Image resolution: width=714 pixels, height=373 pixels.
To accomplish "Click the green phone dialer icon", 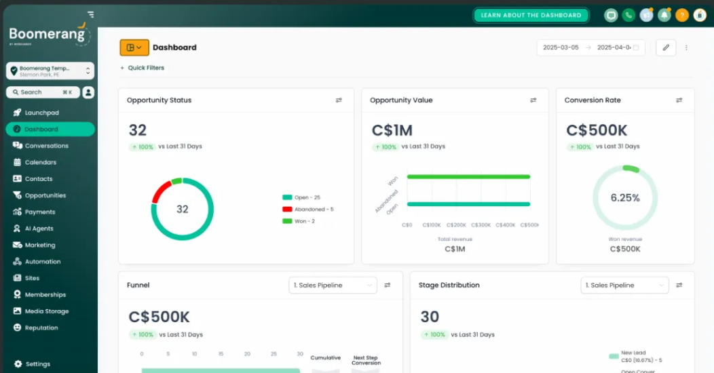I will coord(628,15).
